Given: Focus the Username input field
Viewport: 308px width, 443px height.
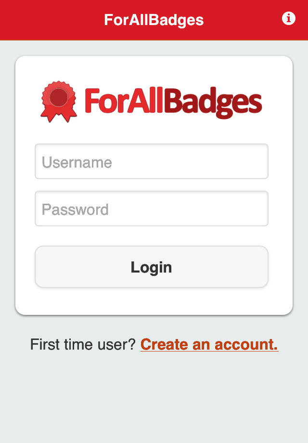Looking at the screenshot, I should (151, 162).
